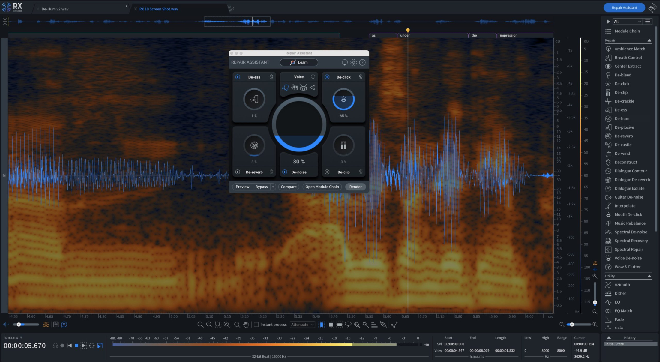Open the De-hum module

(622, 119)
